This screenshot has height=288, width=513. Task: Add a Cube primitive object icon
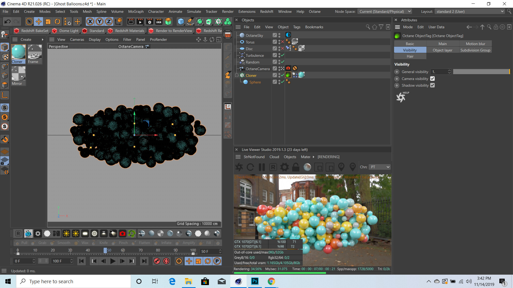tap(181, 22)
